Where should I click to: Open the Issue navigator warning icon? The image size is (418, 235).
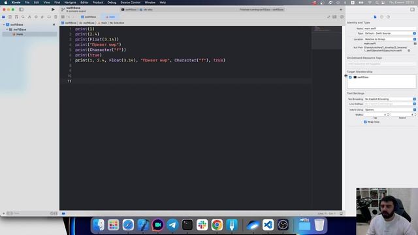pos(29,17)
